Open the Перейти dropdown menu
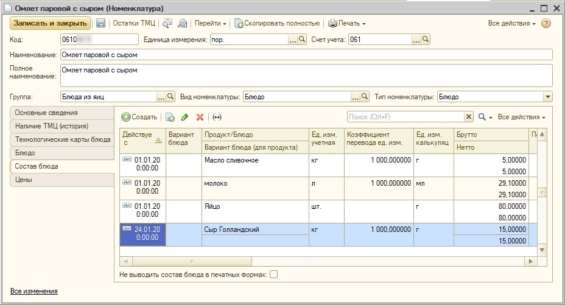Viewport: 565px width, 305px height. 210,23
